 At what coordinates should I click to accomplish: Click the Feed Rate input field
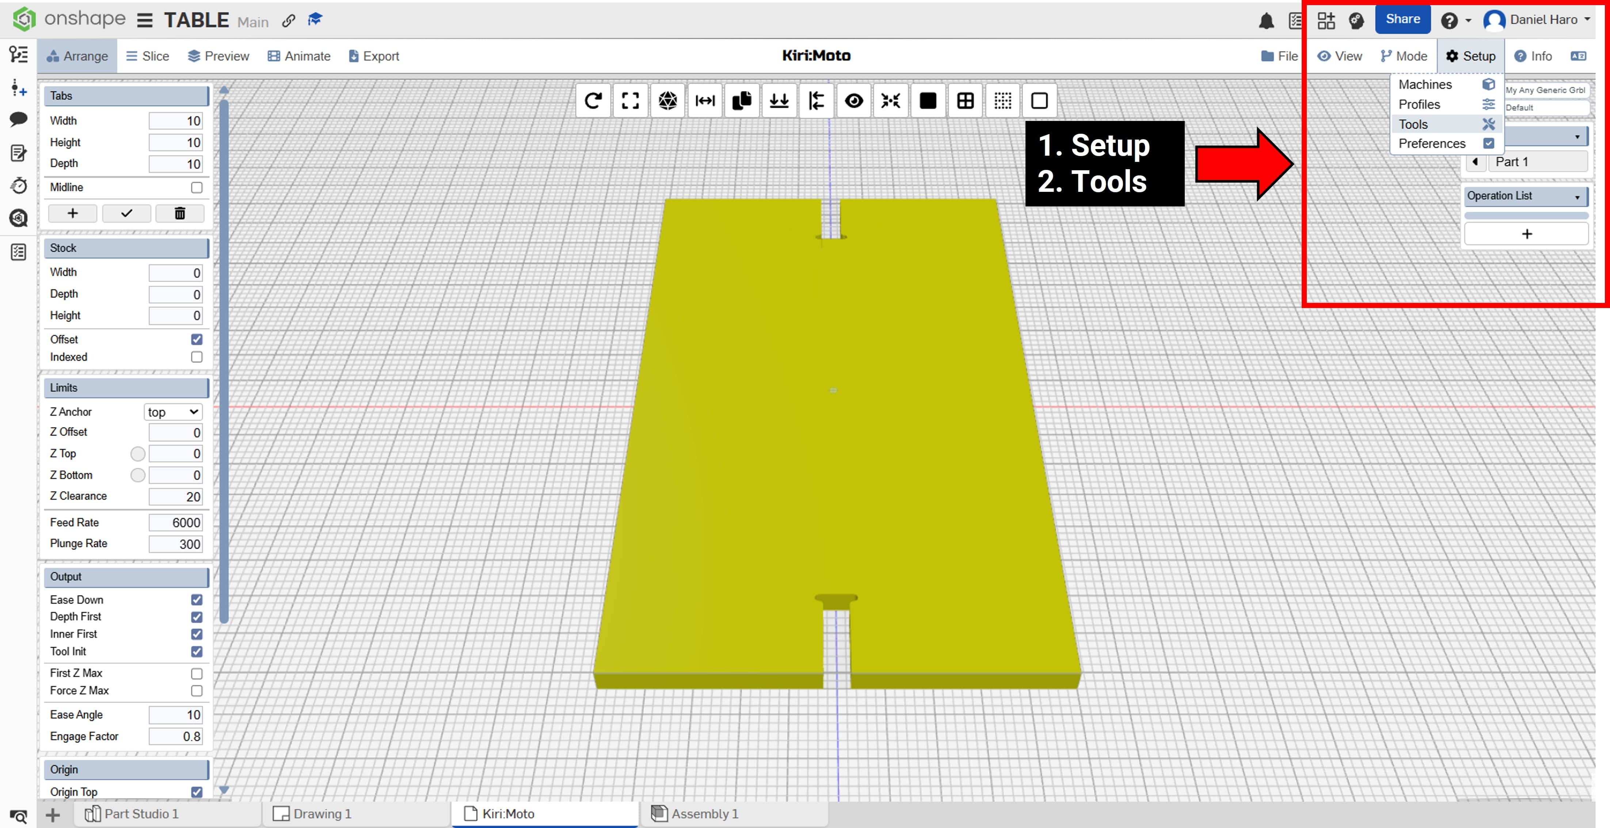point(176,523)
